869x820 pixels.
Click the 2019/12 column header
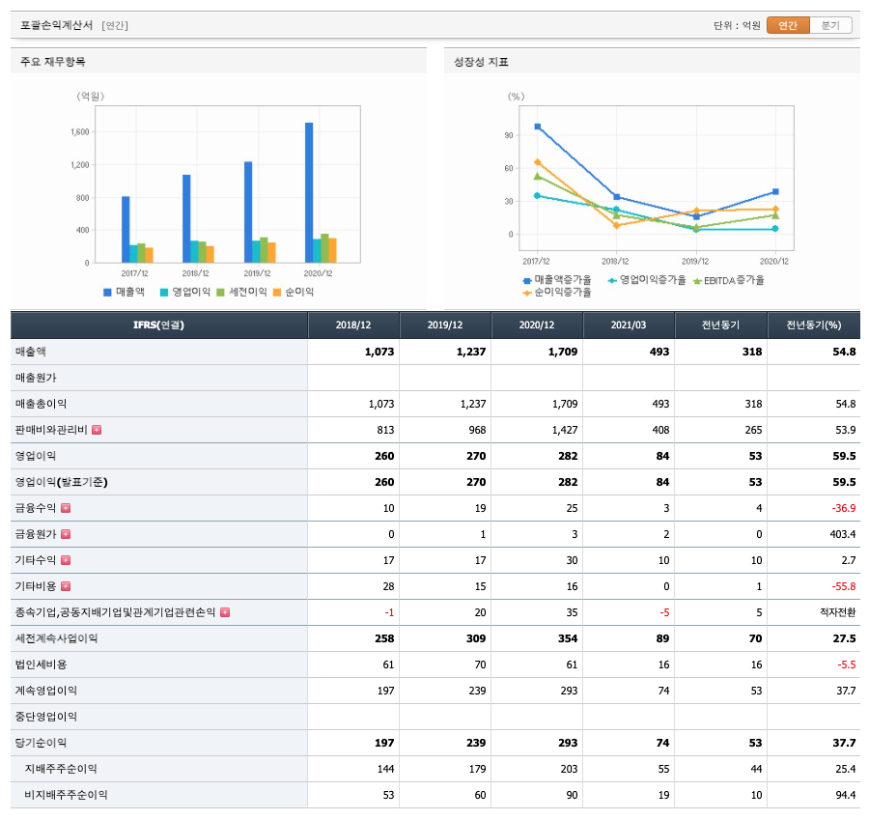click(x=445, y=325)
